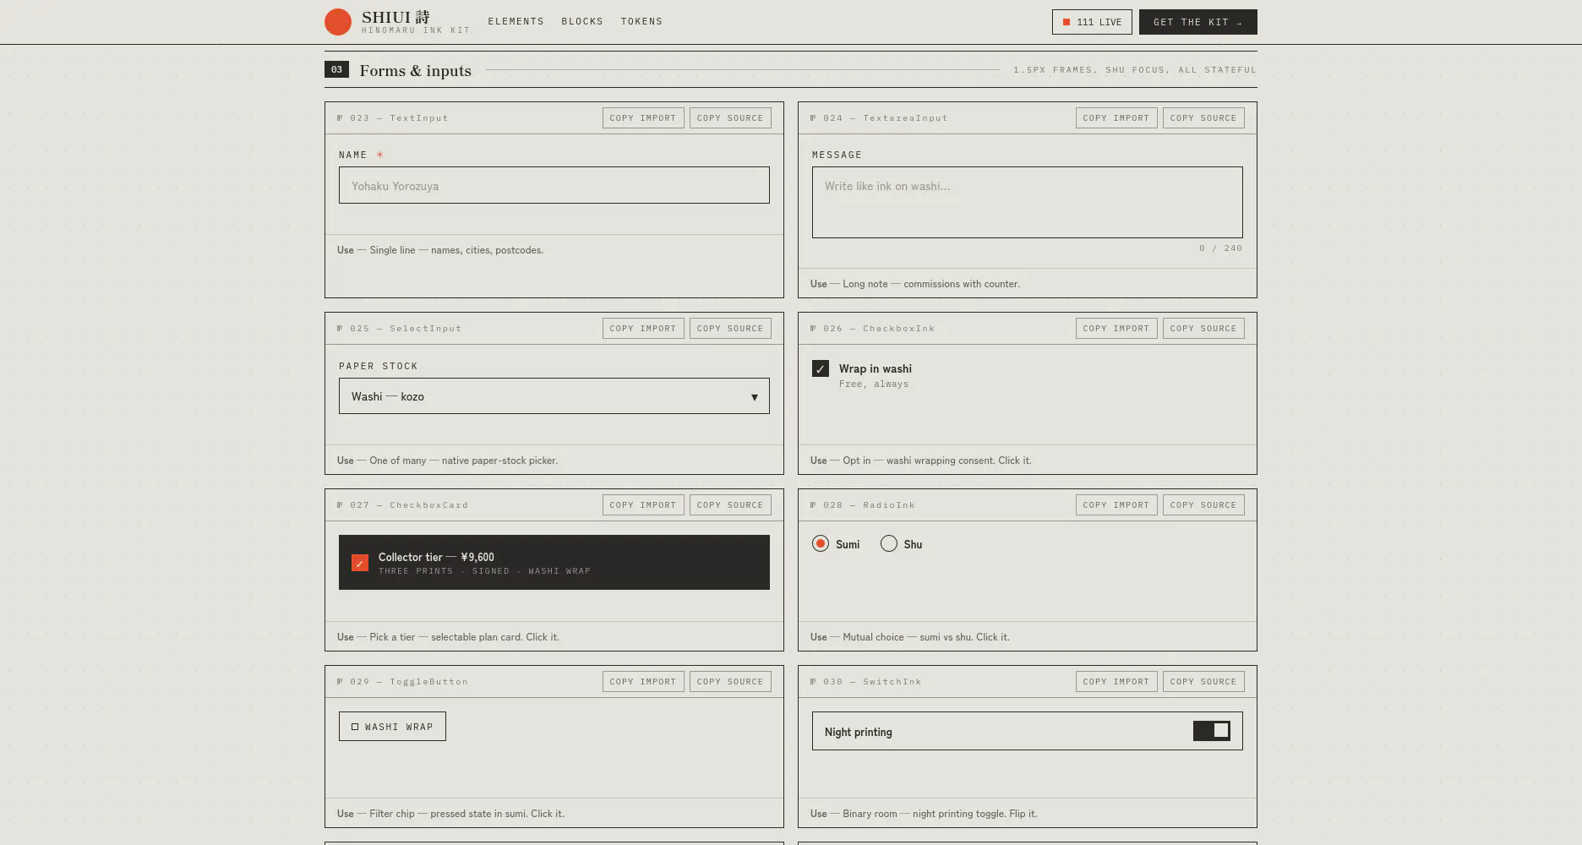Viewport: 1582px width, 845px height.
Task: Copy import for 027 CheckboxCard
Action: pos(643,505)
